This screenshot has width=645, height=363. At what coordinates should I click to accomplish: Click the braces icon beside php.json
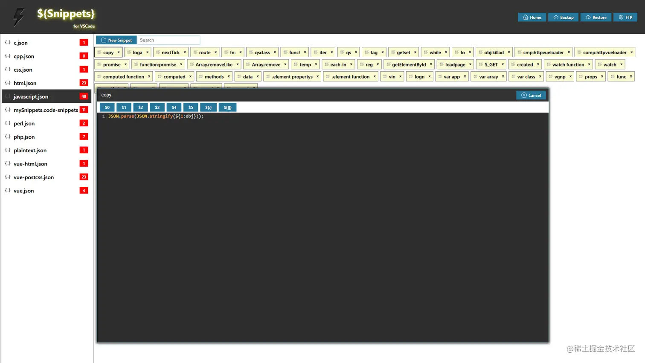8,136
